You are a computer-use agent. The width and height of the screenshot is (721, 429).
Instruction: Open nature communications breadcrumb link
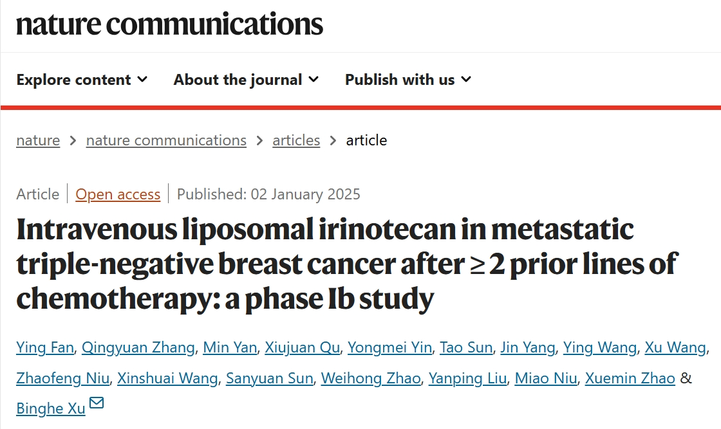[x=166, y=140]
